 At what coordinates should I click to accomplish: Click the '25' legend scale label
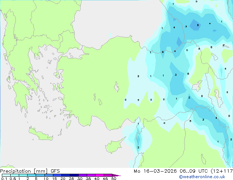click(71, 179)
